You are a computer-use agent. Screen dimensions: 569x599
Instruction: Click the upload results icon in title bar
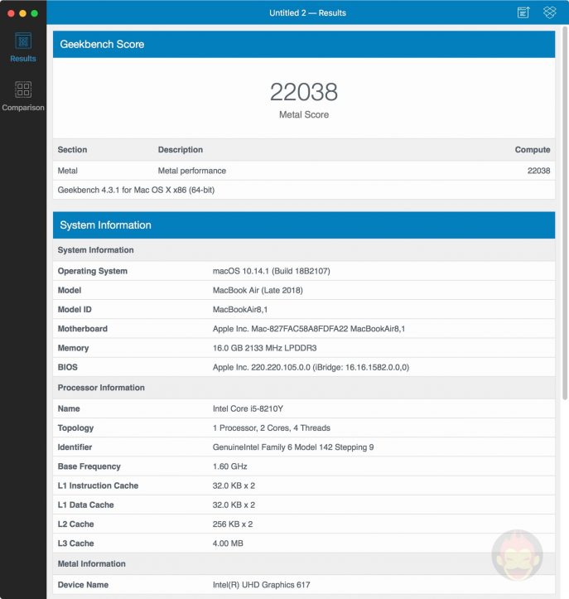(x=523, y=12)
